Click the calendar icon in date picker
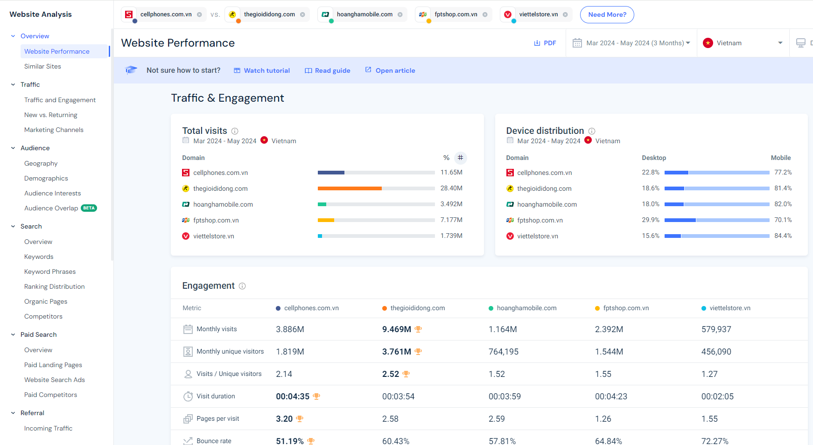The height and width of the screenshot is (445, 813). coord(577,43)
